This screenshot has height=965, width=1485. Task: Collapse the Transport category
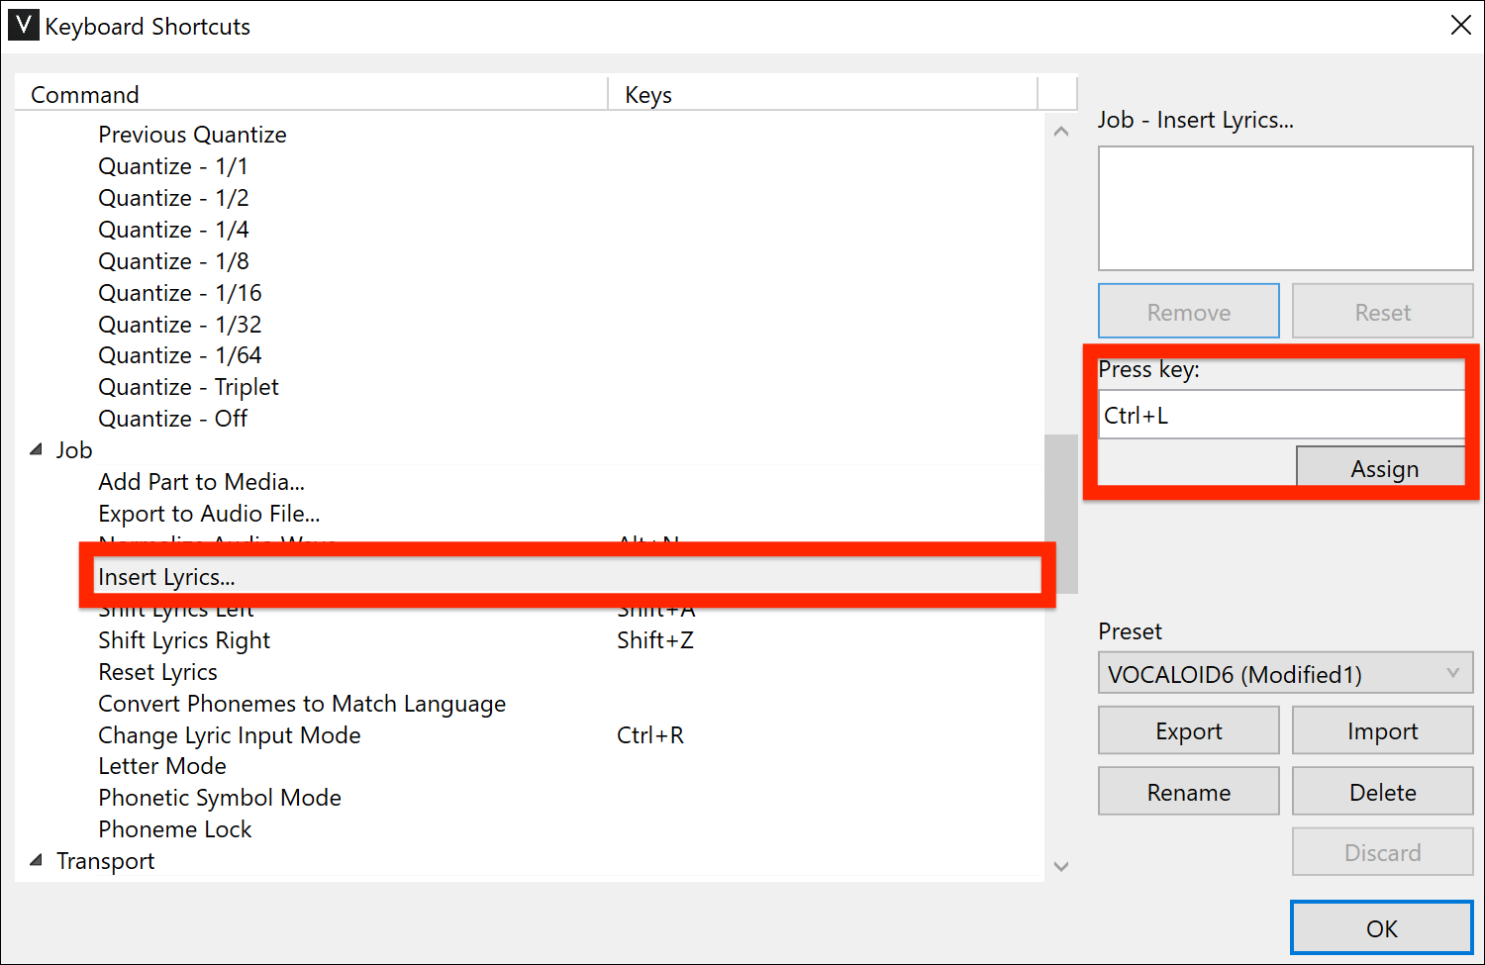click(36, 861)
